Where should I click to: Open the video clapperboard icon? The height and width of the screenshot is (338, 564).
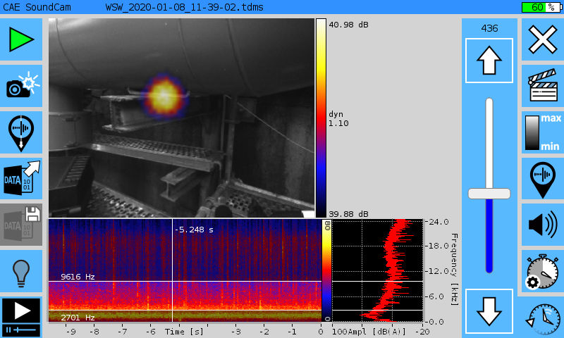coord(543,85)
